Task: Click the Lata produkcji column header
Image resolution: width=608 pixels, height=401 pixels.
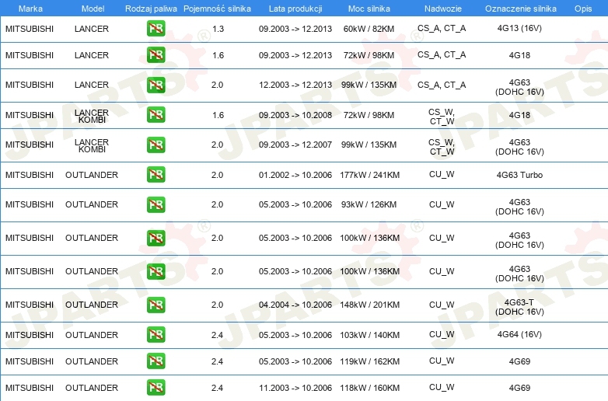Action: coord(295,9)
